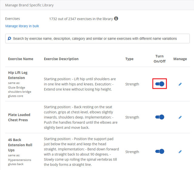Click the Exercise Name column header
The height and width of the screenshot is (170, 194).
click(x=21, y=59)
